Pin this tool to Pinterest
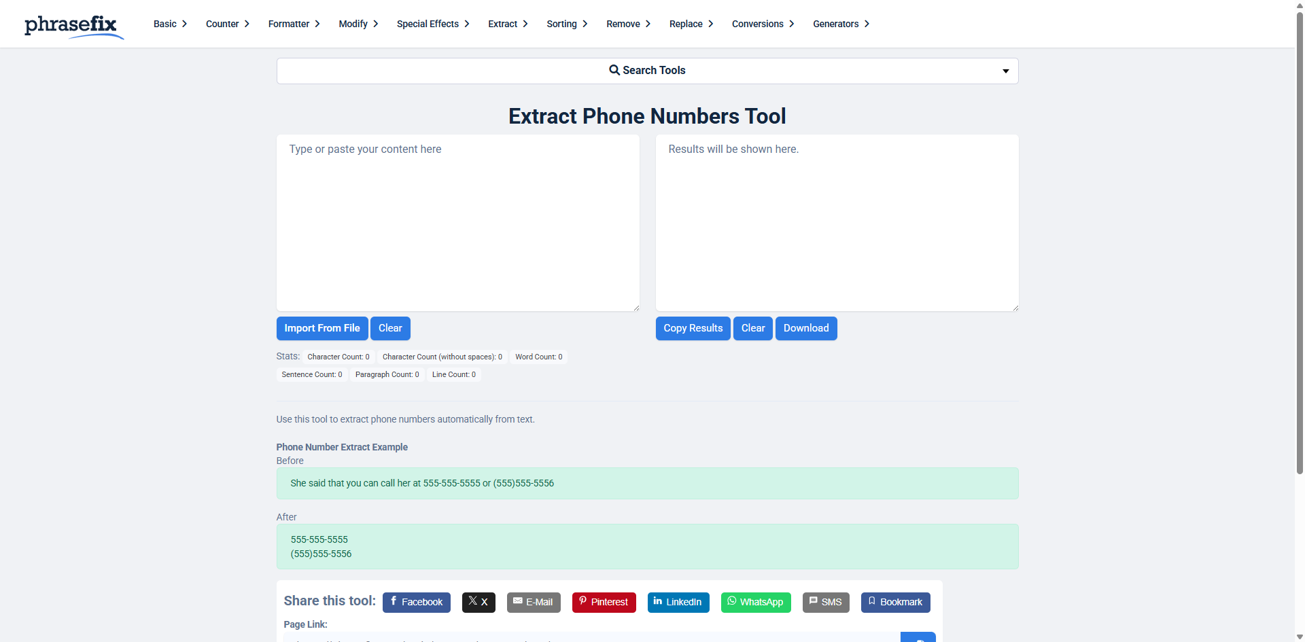1305x642 pixels. pos(604,602)
